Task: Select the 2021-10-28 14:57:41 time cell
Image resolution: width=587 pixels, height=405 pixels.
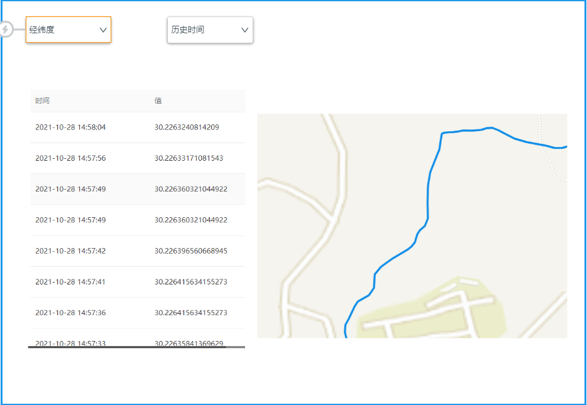Action: [70, 282]
